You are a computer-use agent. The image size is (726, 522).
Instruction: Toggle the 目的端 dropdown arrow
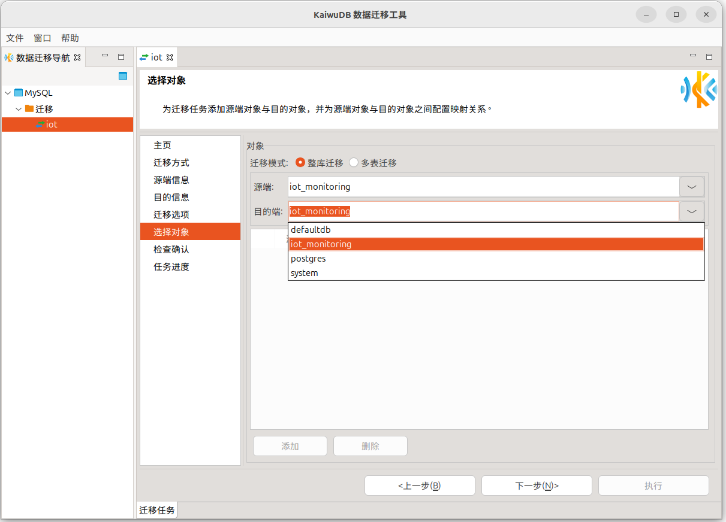(691, 211)
